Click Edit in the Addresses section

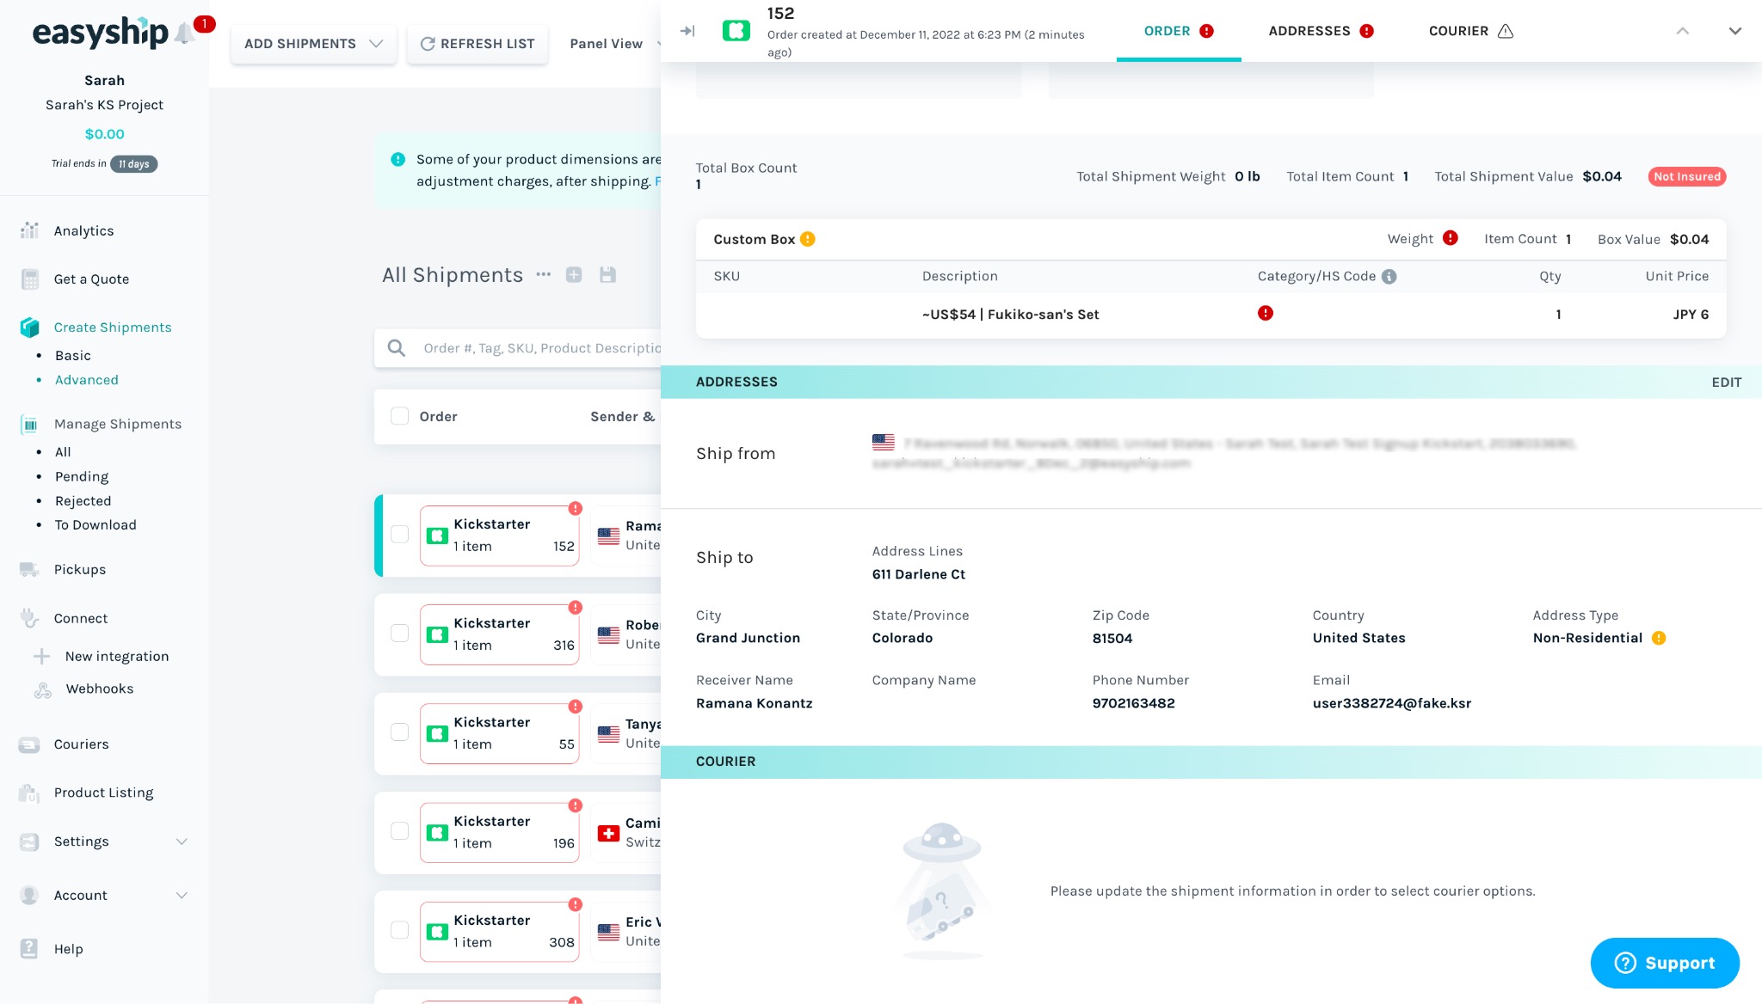point(1726,383)
